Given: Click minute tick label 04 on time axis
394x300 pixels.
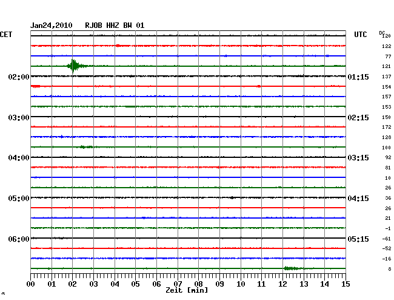Looking at the screenshot, I should 115,284.
